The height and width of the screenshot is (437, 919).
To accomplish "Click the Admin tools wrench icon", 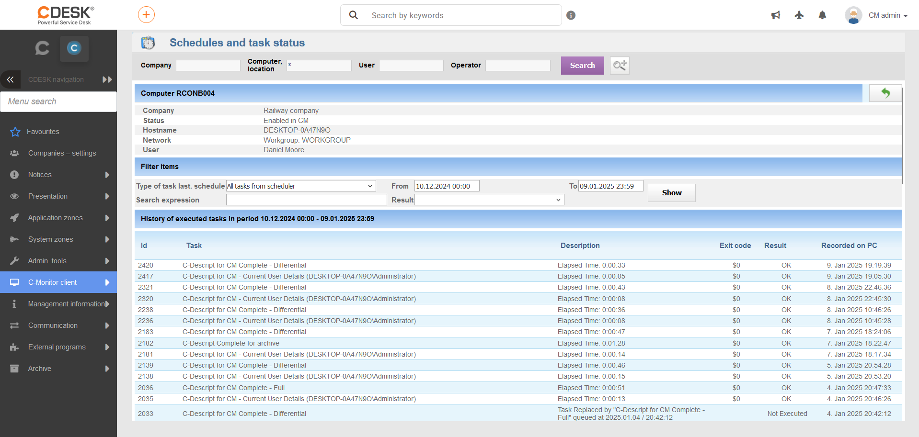I will (x=14, y=261).
